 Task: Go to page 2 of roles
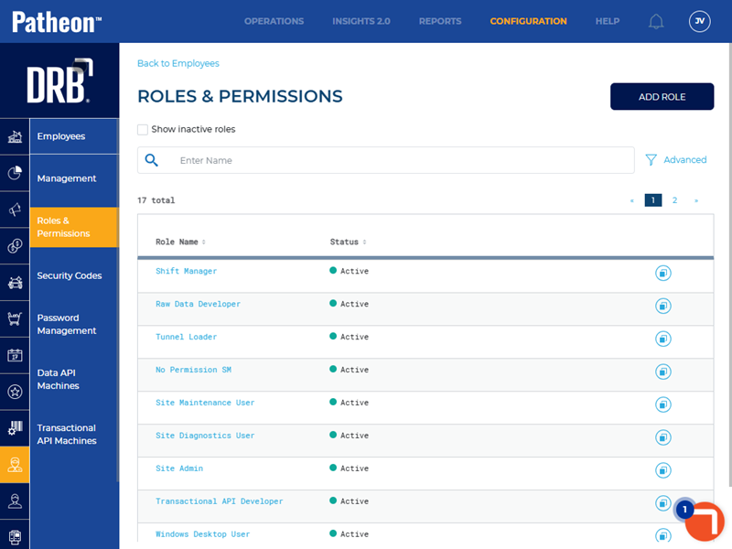coord(675,200)
